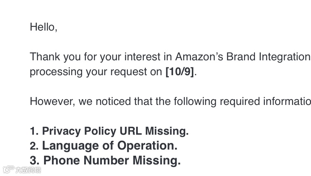Click the list number "3."
The width and height of the screenshot is (311, 176).
(34, 161)
